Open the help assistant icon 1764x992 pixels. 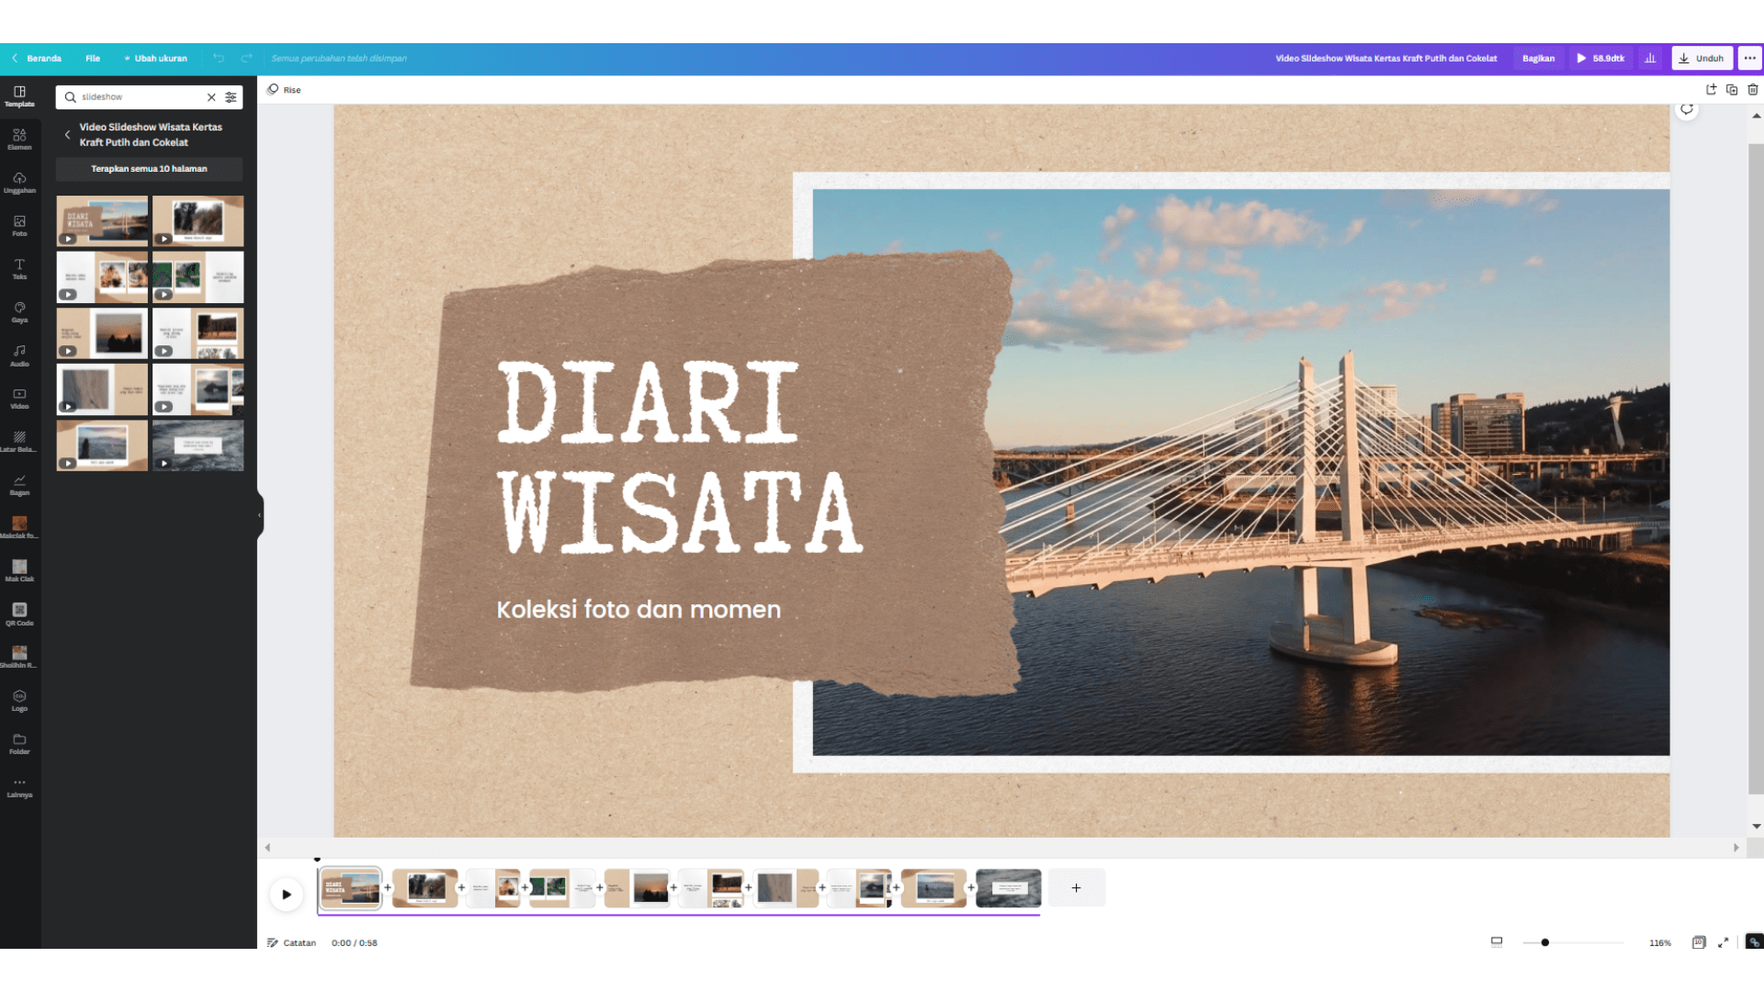point(1754,941)
